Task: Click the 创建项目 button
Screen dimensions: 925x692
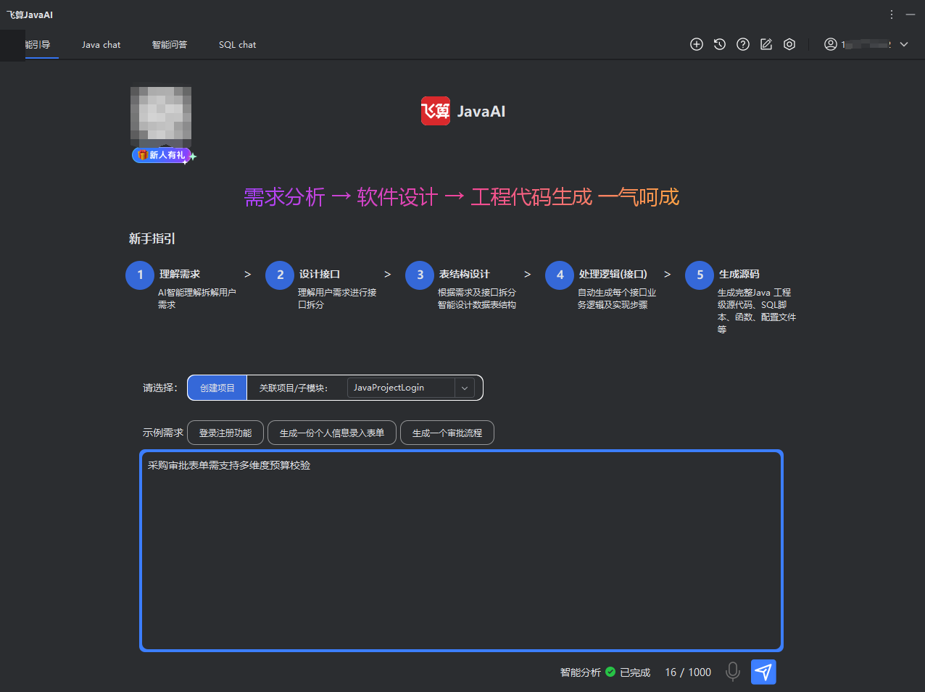Action: pos(217,388)
